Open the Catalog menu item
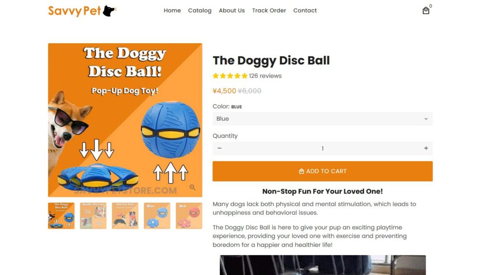486x275 pixels. (200, 11)
